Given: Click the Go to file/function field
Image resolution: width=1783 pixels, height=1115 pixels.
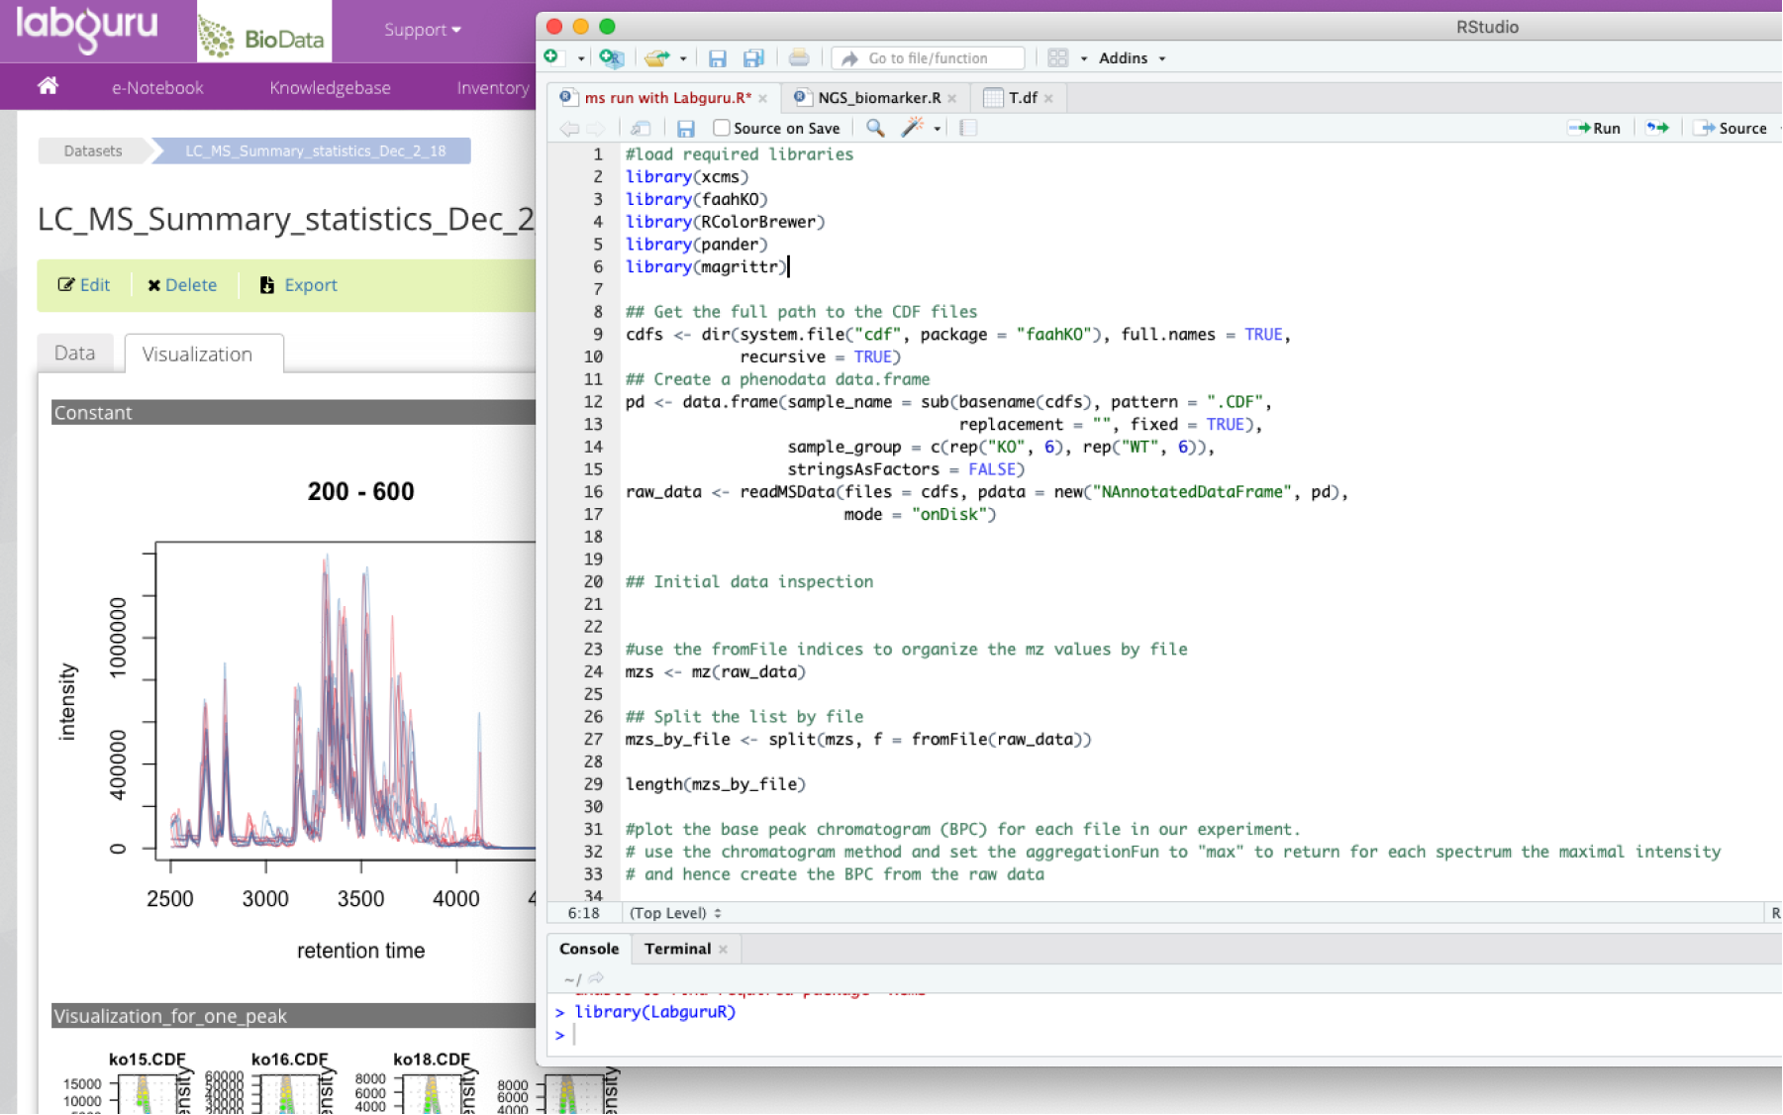Looking at the screenshot, I should (929, 58).
